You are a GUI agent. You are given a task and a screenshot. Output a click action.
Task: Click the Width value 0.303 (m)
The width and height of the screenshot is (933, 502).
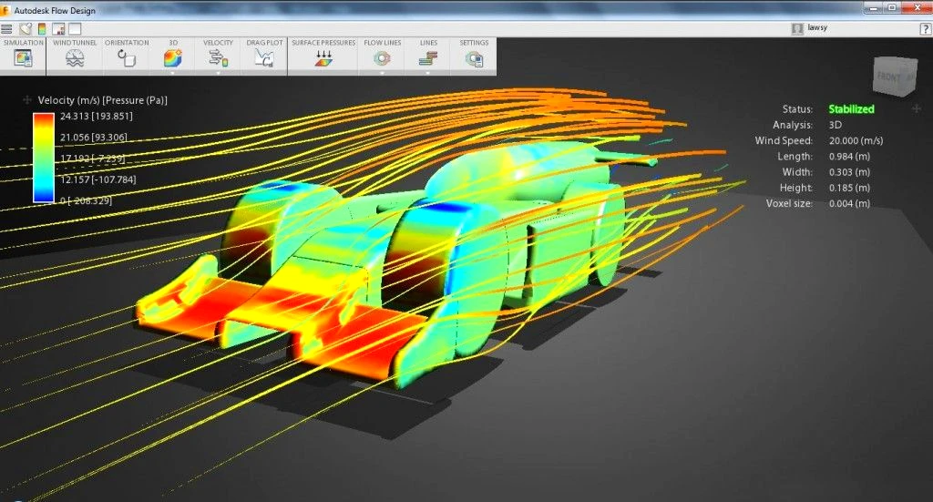tap(850, 172)
